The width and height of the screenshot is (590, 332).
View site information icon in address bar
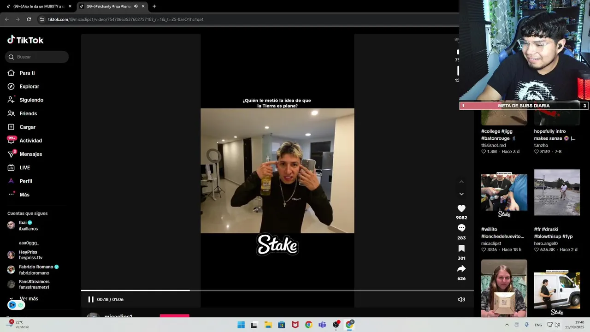click(42, 19)
